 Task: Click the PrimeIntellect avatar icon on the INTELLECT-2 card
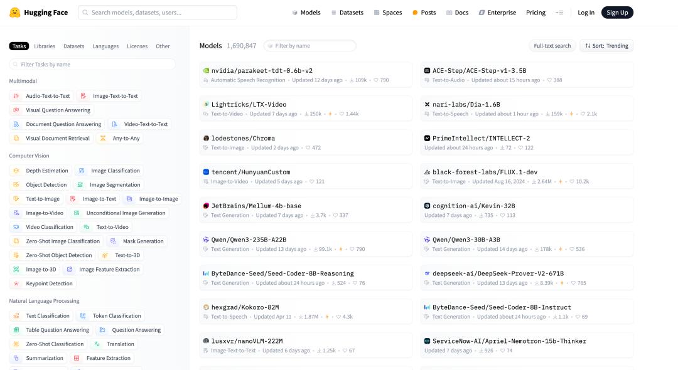(x=428, y=138)
